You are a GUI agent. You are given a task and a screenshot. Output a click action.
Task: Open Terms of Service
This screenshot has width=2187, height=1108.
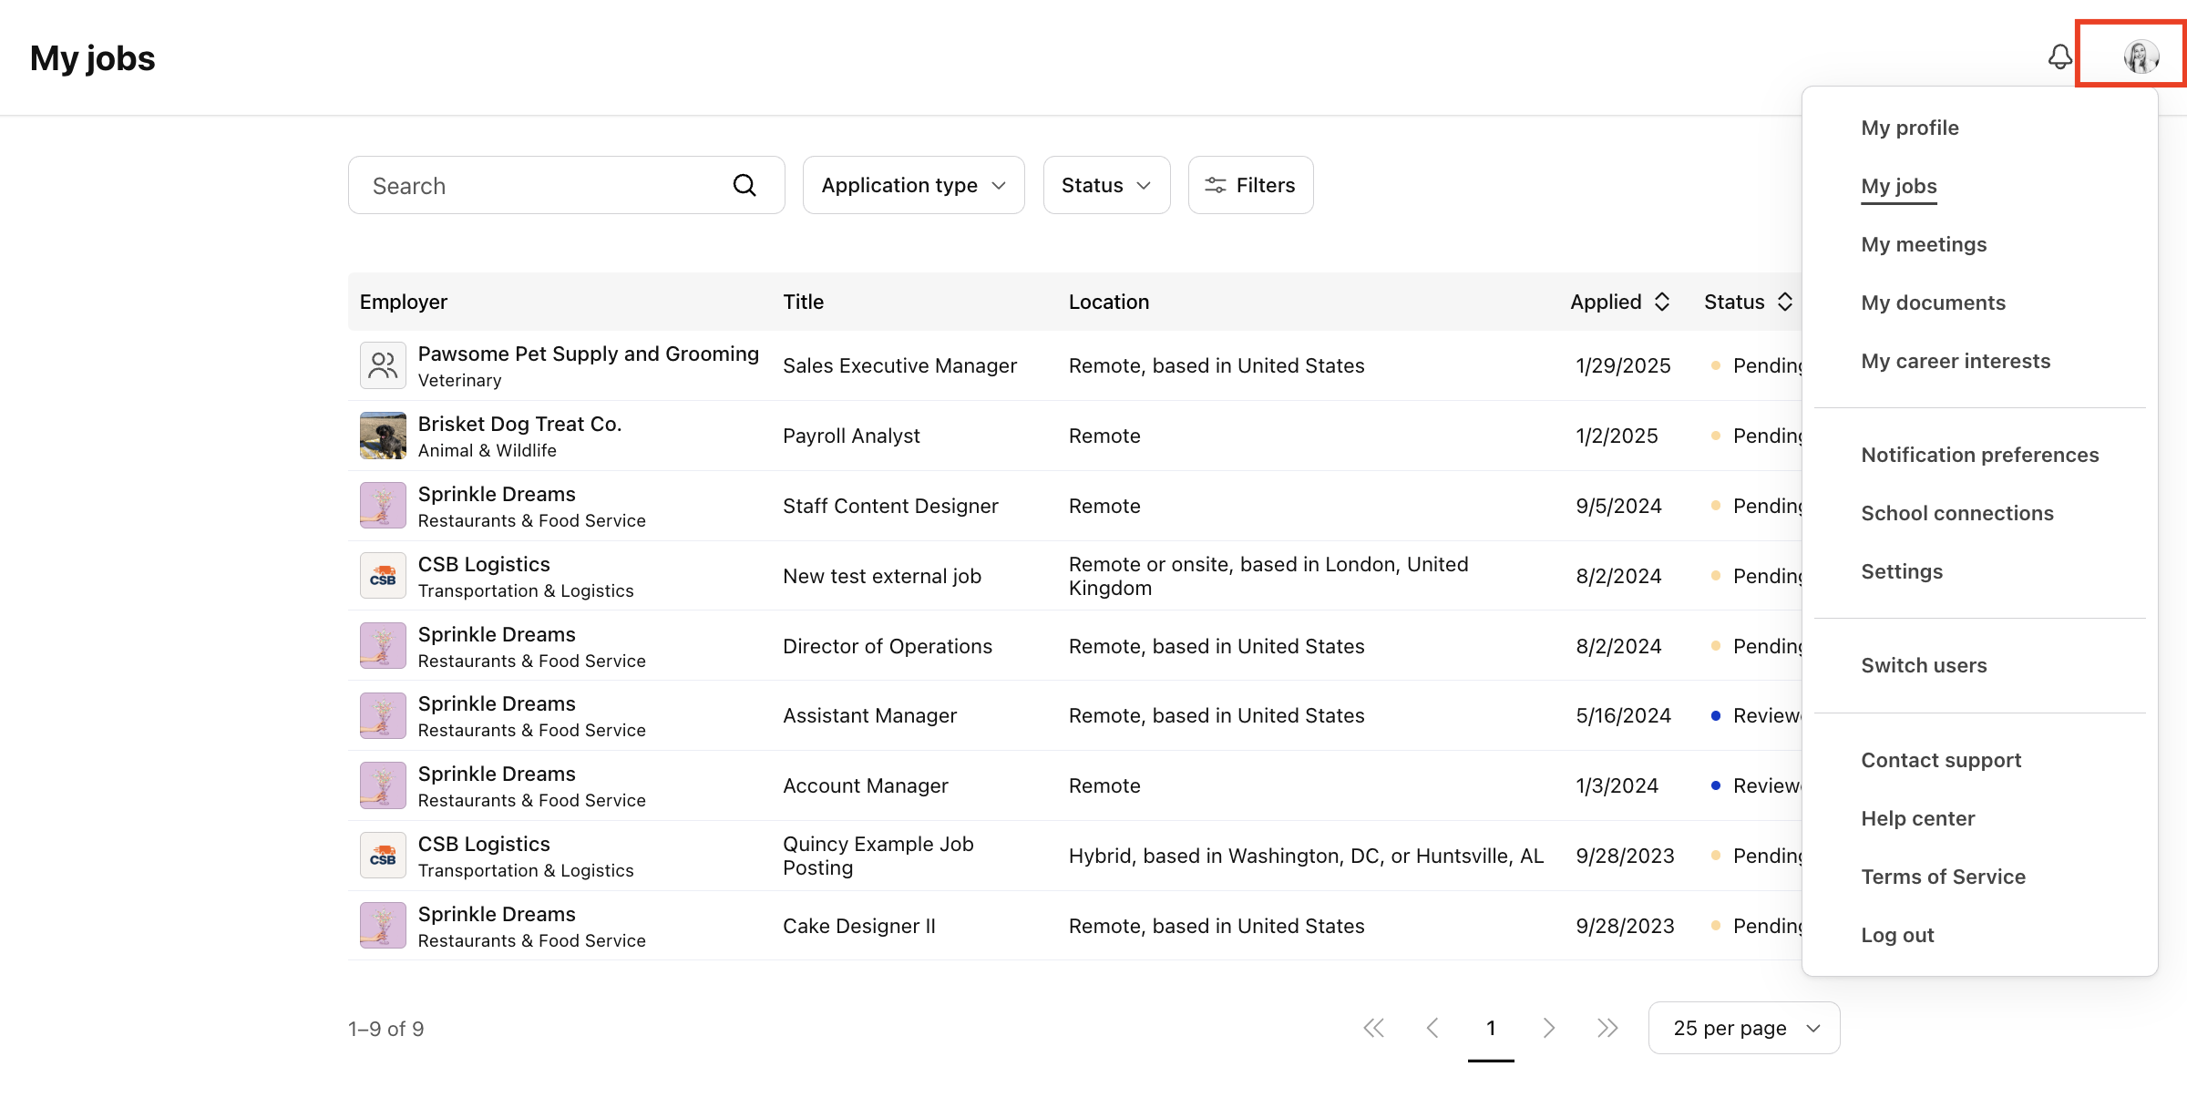pos(1944,877)
